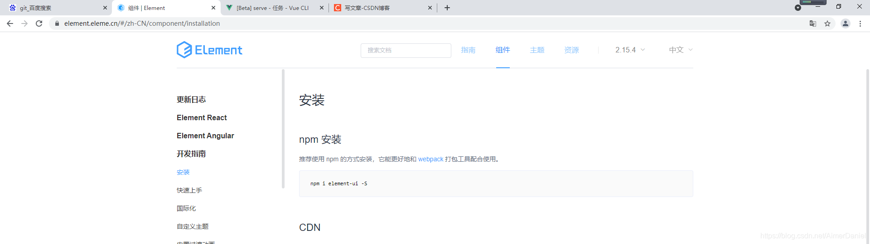Open the 资源 navigation item

tap(571, 50)
